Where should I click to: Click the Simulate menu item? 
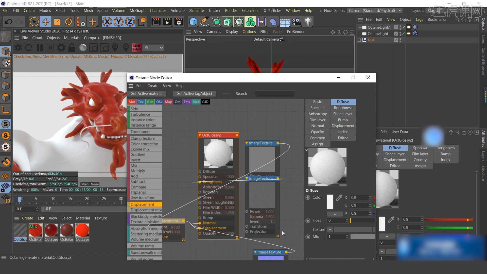click(x=196, y=10)
